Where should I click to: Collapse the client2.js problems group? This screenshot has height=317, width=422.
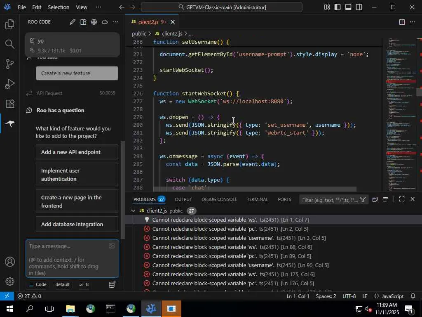(x=133, y=211)
